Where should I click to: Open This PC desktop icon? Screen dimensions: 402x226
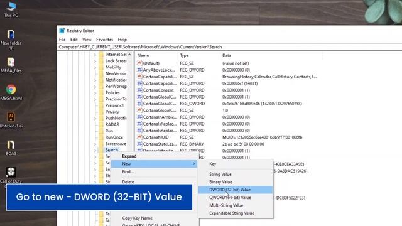pyautogui.click(x=11, y=9)
